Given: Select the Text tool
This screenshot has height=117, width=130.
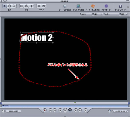Looking at the screenshot, I should point(31,6).
